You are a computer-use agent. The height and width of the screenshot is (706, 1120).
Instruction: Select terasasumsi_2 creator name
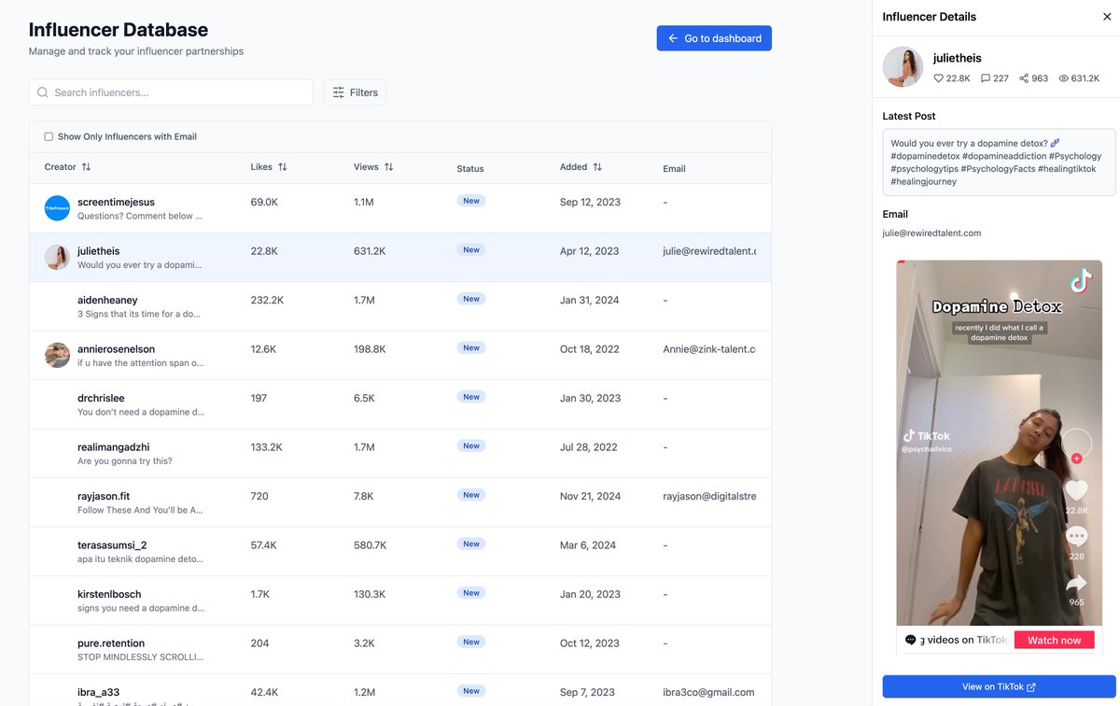pyautogui.click(x=112, y=544)
